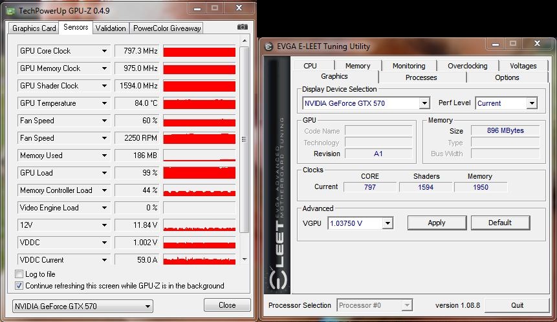Open the GPU Temperature sensor dropdown
557x322 pixels.
click(x=104, y=103)
